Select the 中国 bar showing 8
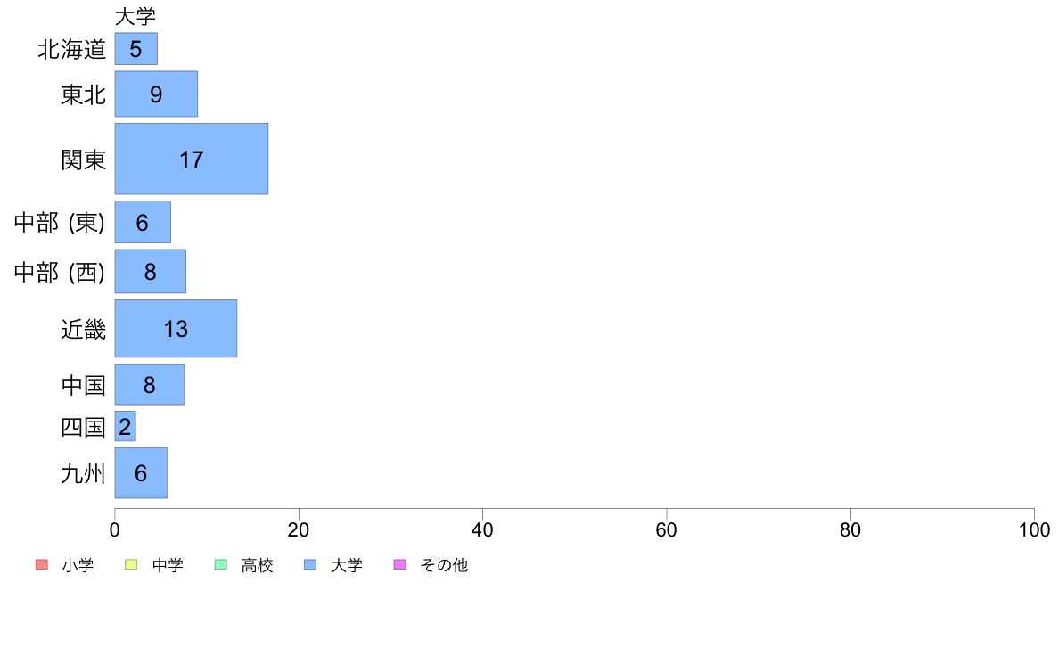Viewport: 1059px width, 656px height. point(149,384)
